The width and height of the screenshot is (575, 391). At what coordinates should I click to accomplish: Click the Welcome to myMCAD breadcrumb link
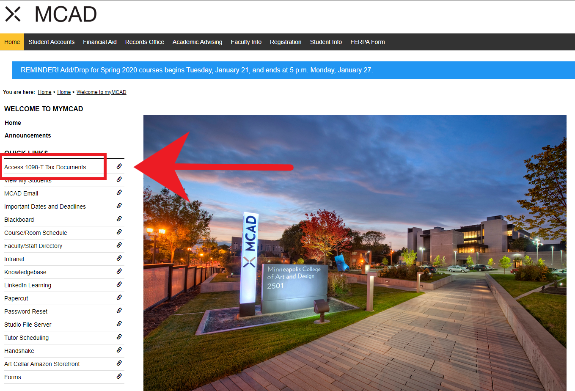point(102,92)
